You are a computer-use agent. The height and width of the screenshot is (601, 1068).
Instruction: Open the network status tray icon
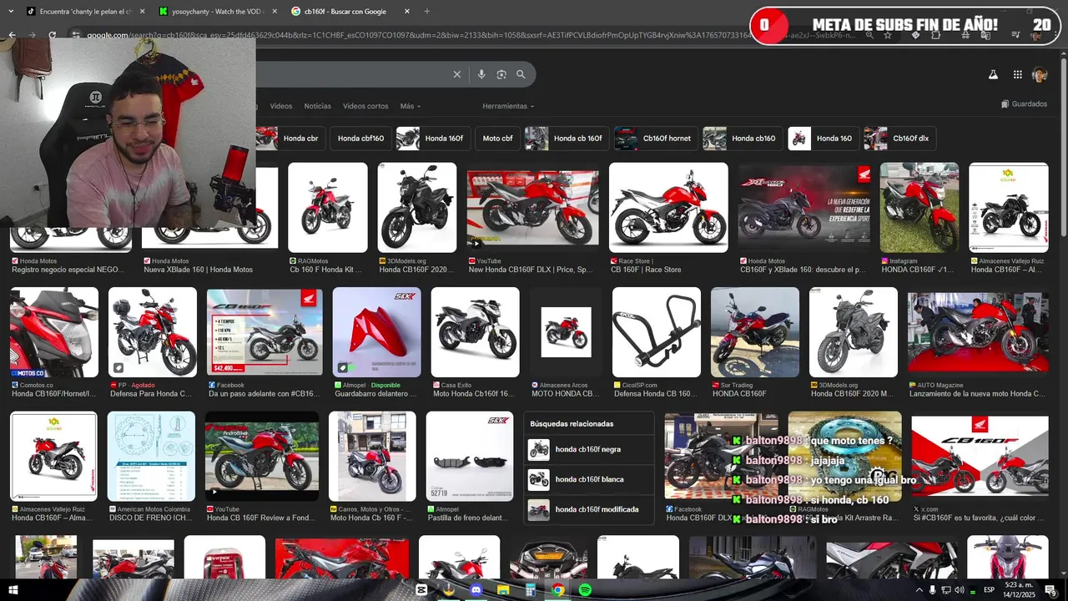click(x=946, y=590)
